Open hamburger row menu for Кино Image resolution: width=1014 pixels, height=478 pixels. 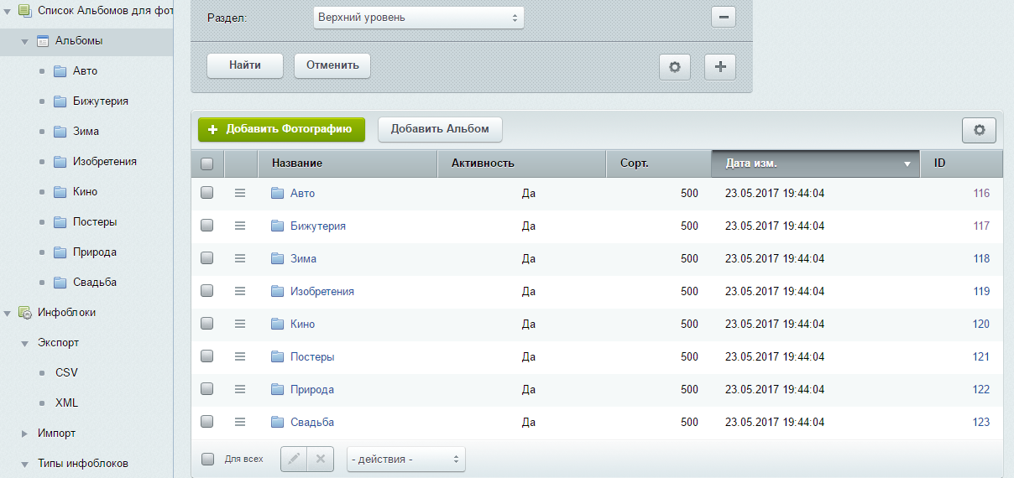point(240,325)
